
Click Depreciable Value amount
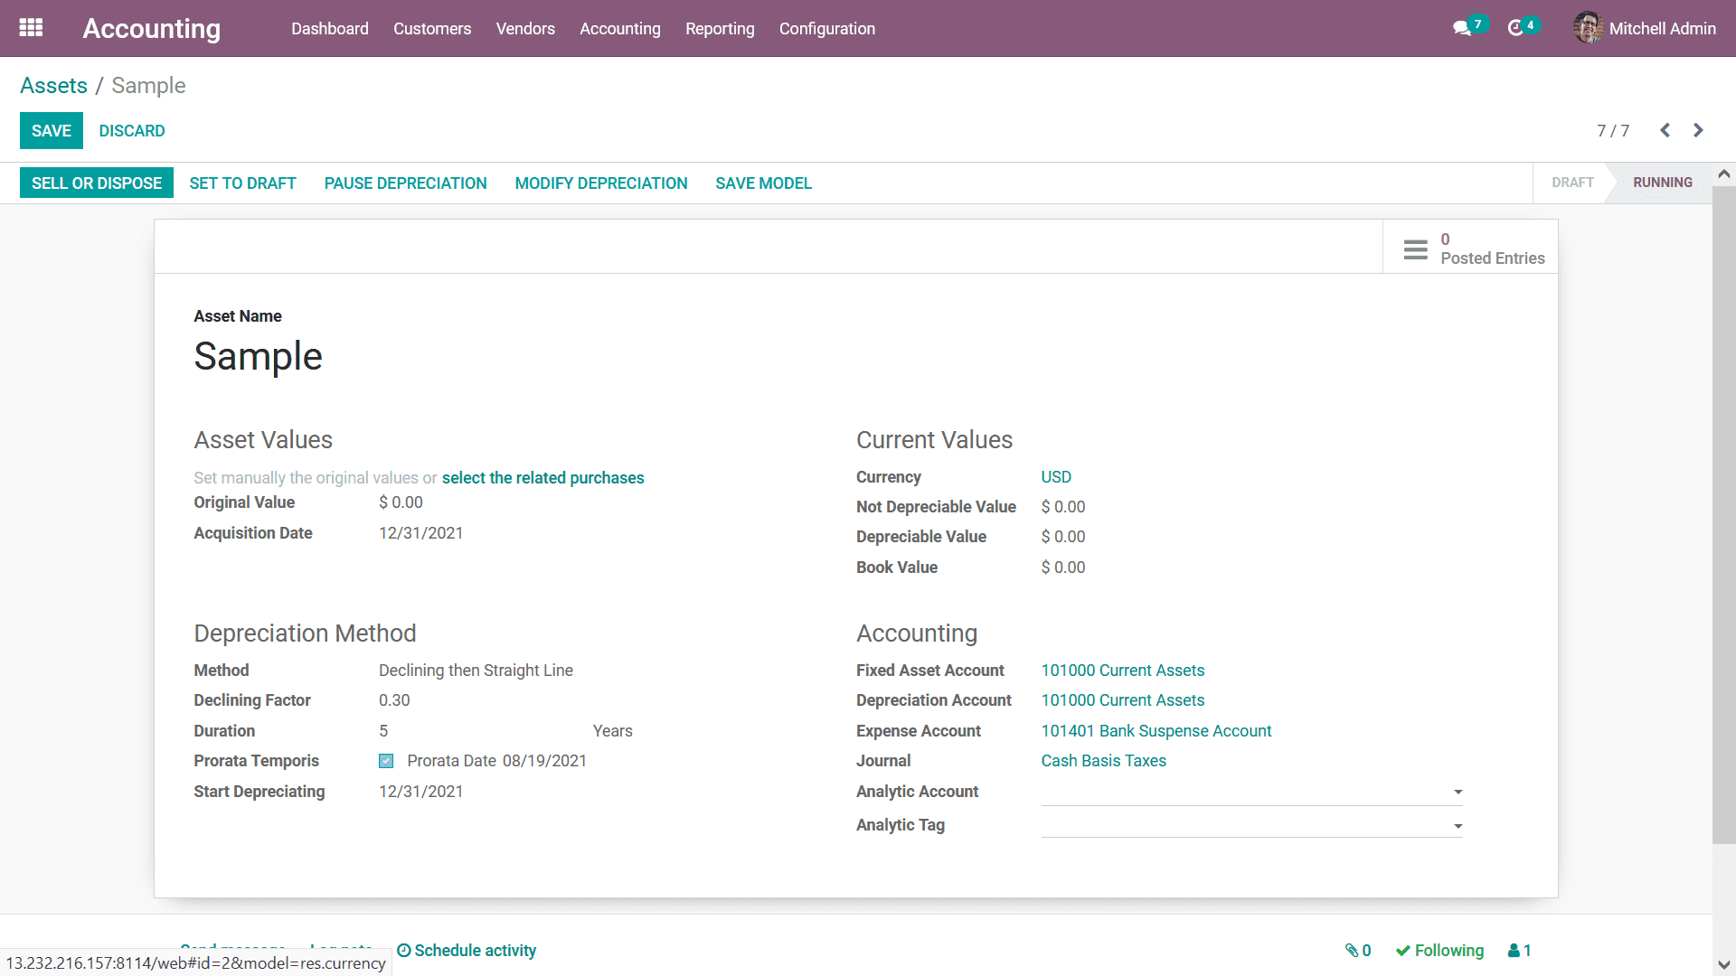click(x=1062, y=536)
